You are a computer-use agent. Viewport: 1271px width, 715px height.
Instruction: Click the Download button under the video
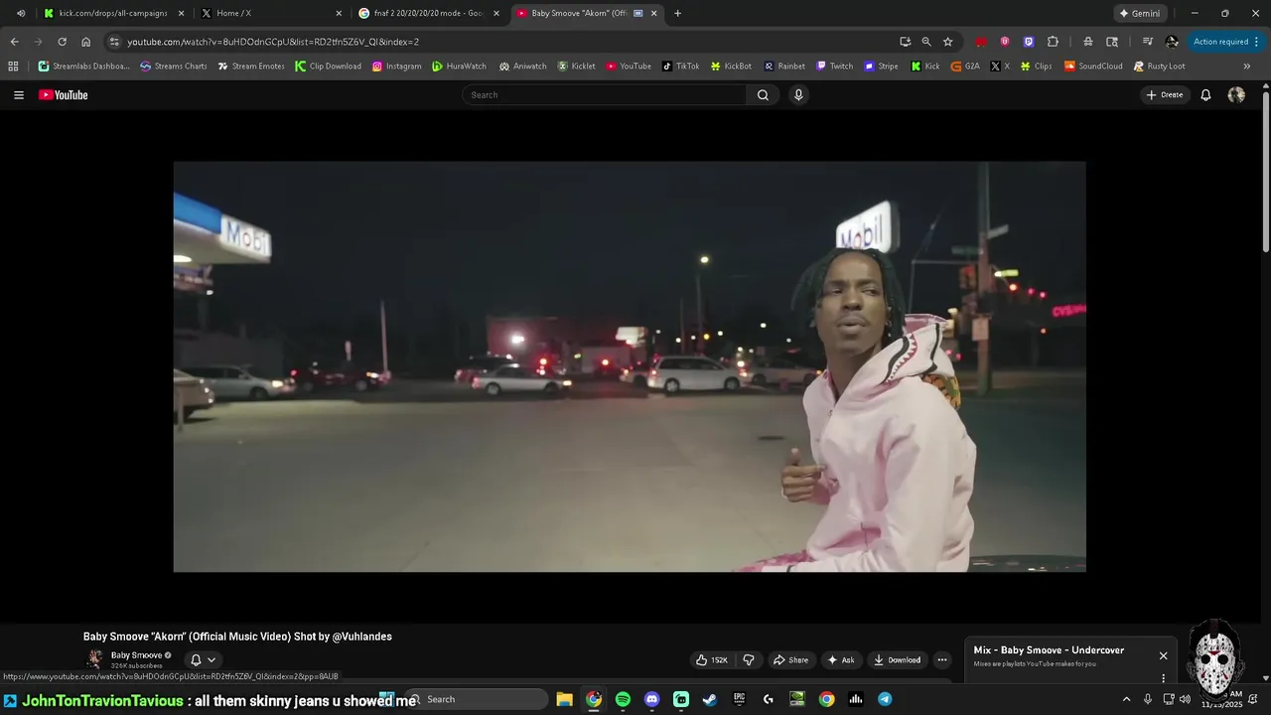tap(897, 660)
